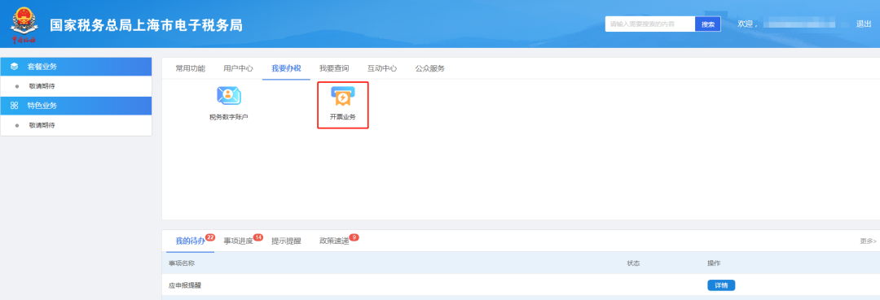Screen dimensions: 880x300
Task: Switch to the 用户中心 tab
Action: 238,68
